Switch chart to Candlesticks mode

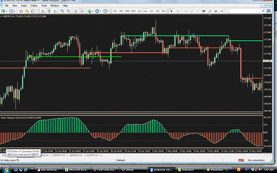click(49, 11)
